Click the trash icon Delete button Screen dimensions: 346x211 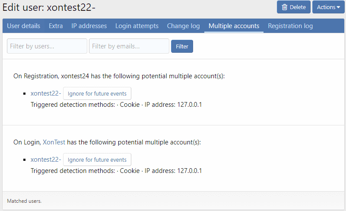[x=293, y=7]
